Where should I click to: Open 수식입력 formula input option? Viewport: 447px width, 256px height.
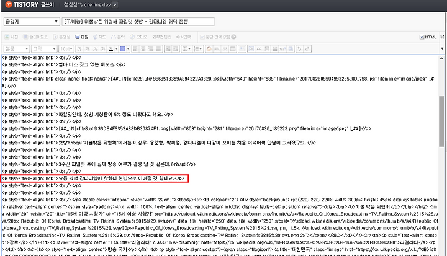coord(183,37)
